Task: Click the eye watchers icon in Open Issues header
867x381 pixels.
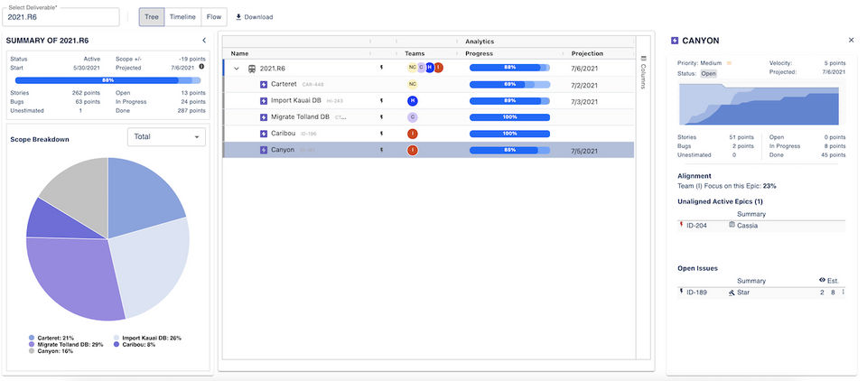Action: [822, 280]
